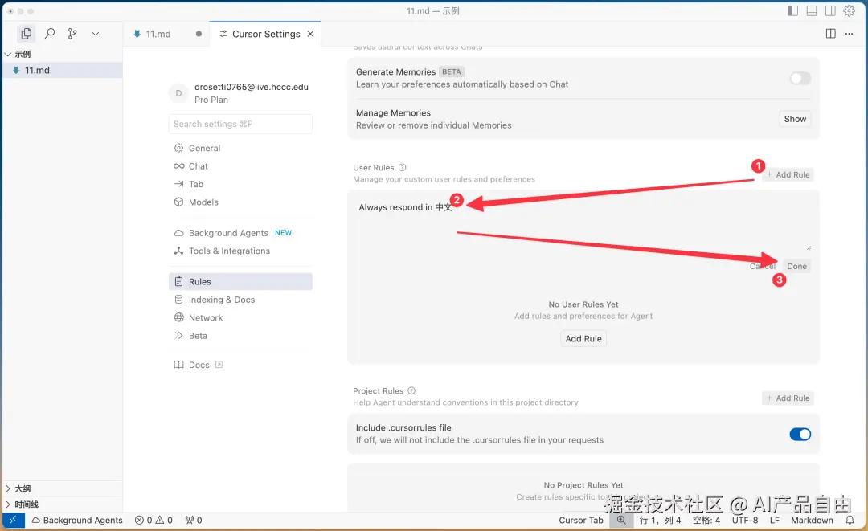The image size is (868, 531).
Task: Click the User Rules help icon
Action: pos(403,168)
